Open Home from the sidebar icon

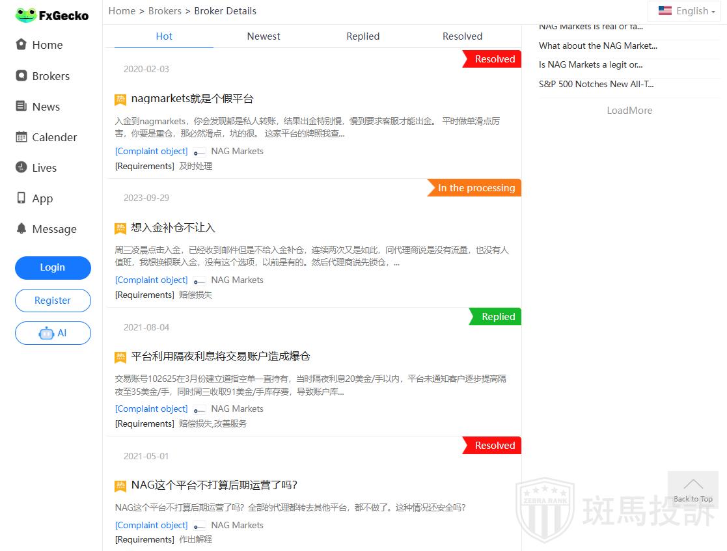coord(21,44)
